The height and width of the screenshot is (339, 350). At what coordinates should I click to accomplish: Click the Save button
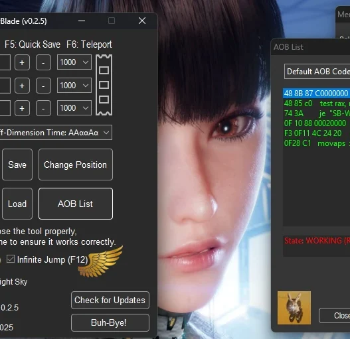tap(17, 165)
